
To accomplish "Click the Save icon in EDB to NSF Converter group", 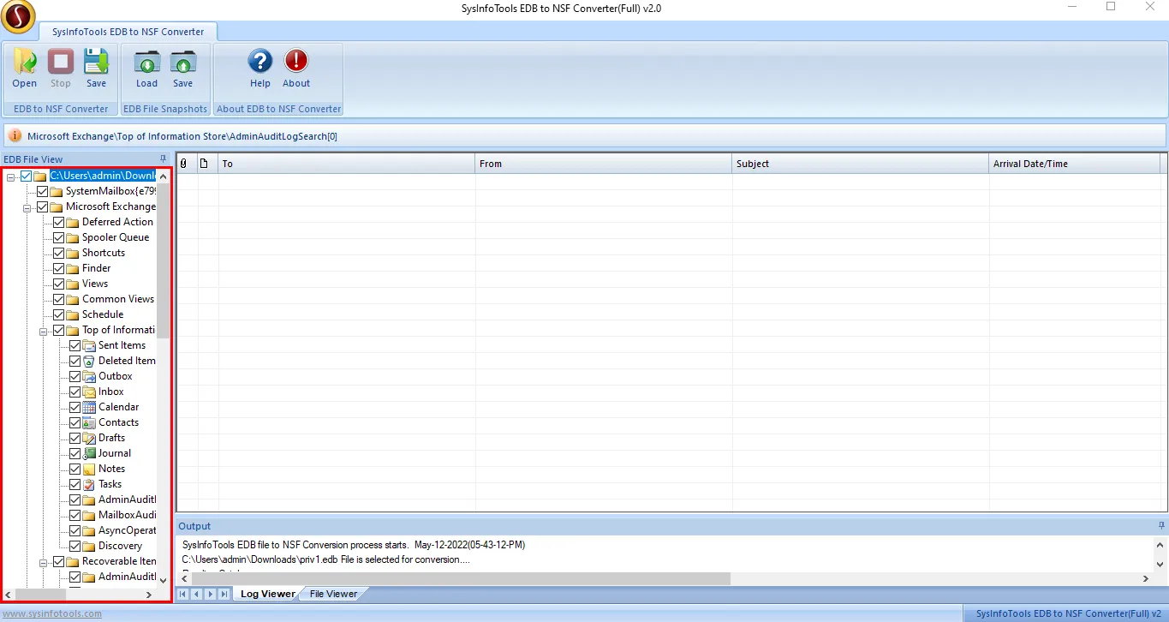I will (96, 69).
